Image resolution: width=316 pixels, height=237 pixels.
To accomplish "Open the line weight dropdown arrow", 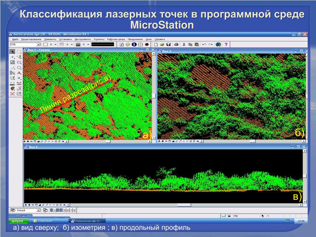I will [88, 44].
